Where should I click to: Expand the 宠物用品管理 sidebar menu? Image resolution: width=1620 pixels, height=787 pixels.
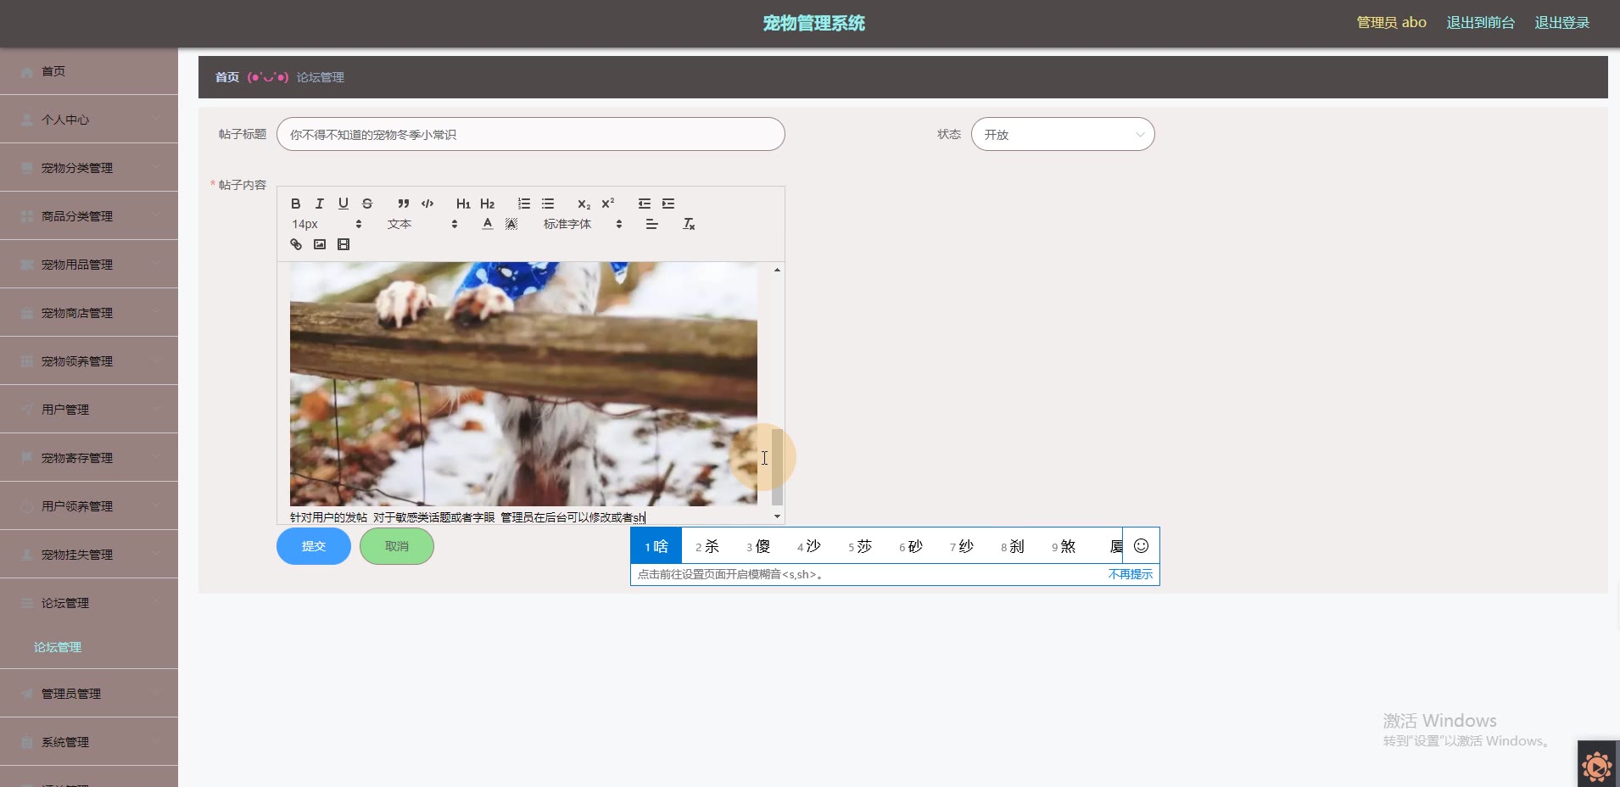[x=89, y=265]
